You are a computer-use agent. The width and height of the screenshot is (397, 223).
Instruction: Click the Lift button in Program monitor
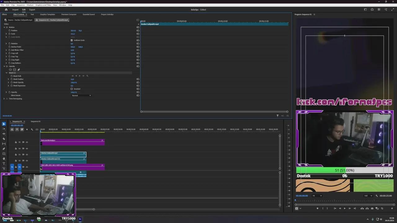coord(362,208)
